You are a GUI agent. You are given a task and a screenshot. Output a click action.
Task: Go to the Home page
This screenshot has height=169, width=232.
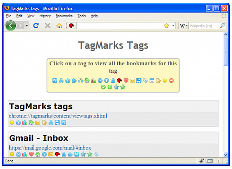click(59, 25)
